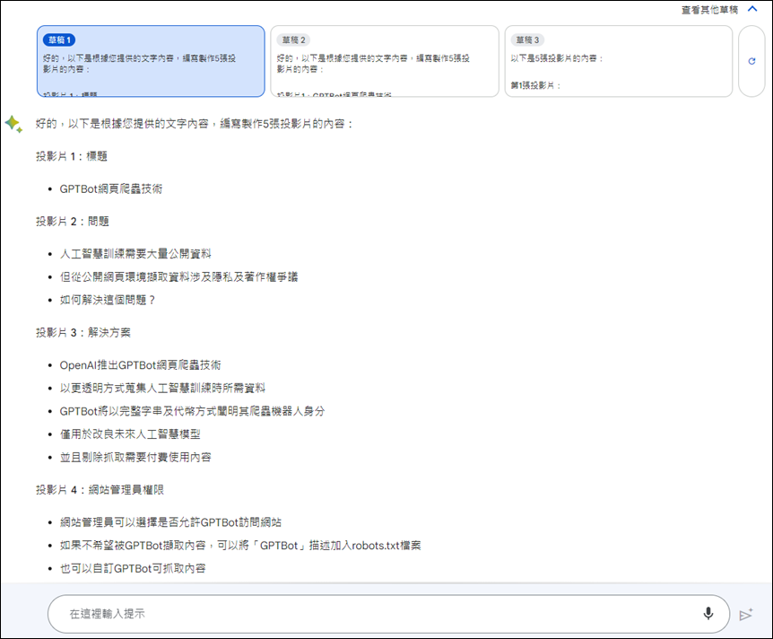Click the line 也可以自訂GPTBot可抓取內容

click(x=133, y=568)
